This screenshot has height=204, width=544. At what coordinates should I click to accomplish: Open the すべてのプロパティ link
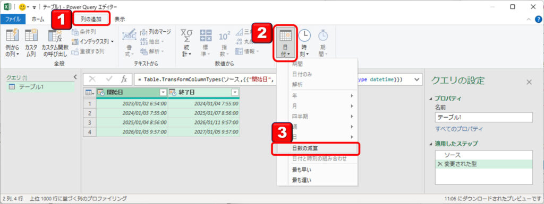(x=458, y=129)
